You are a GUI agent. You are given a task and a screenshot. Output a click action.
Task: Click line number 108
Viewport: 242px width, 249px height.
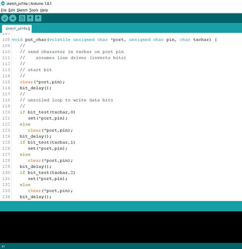point(6,40)
